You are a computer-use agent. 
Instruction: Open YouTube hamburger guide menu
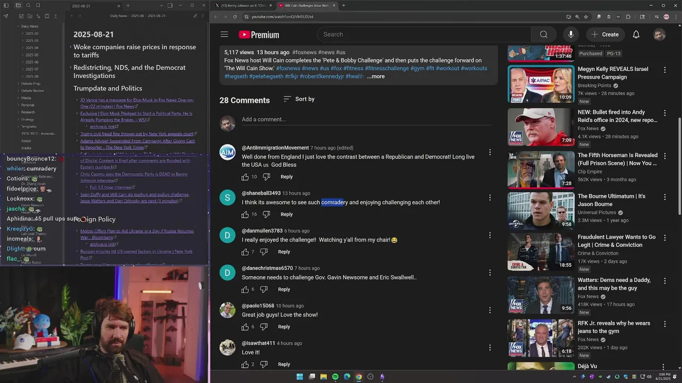[224, 34]
